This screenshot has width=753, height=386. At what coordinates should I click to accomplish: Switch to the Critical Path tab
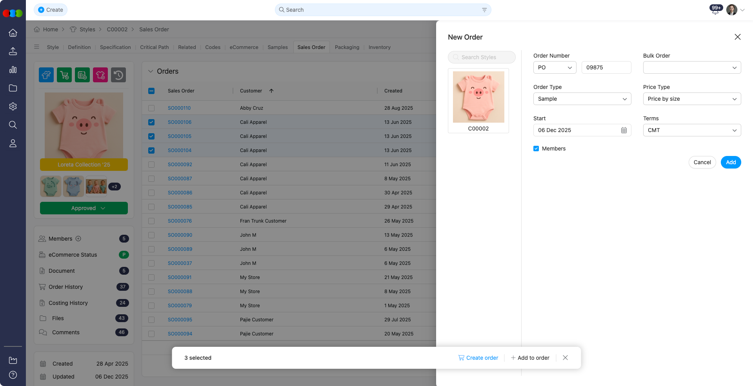tap(154, 47)
